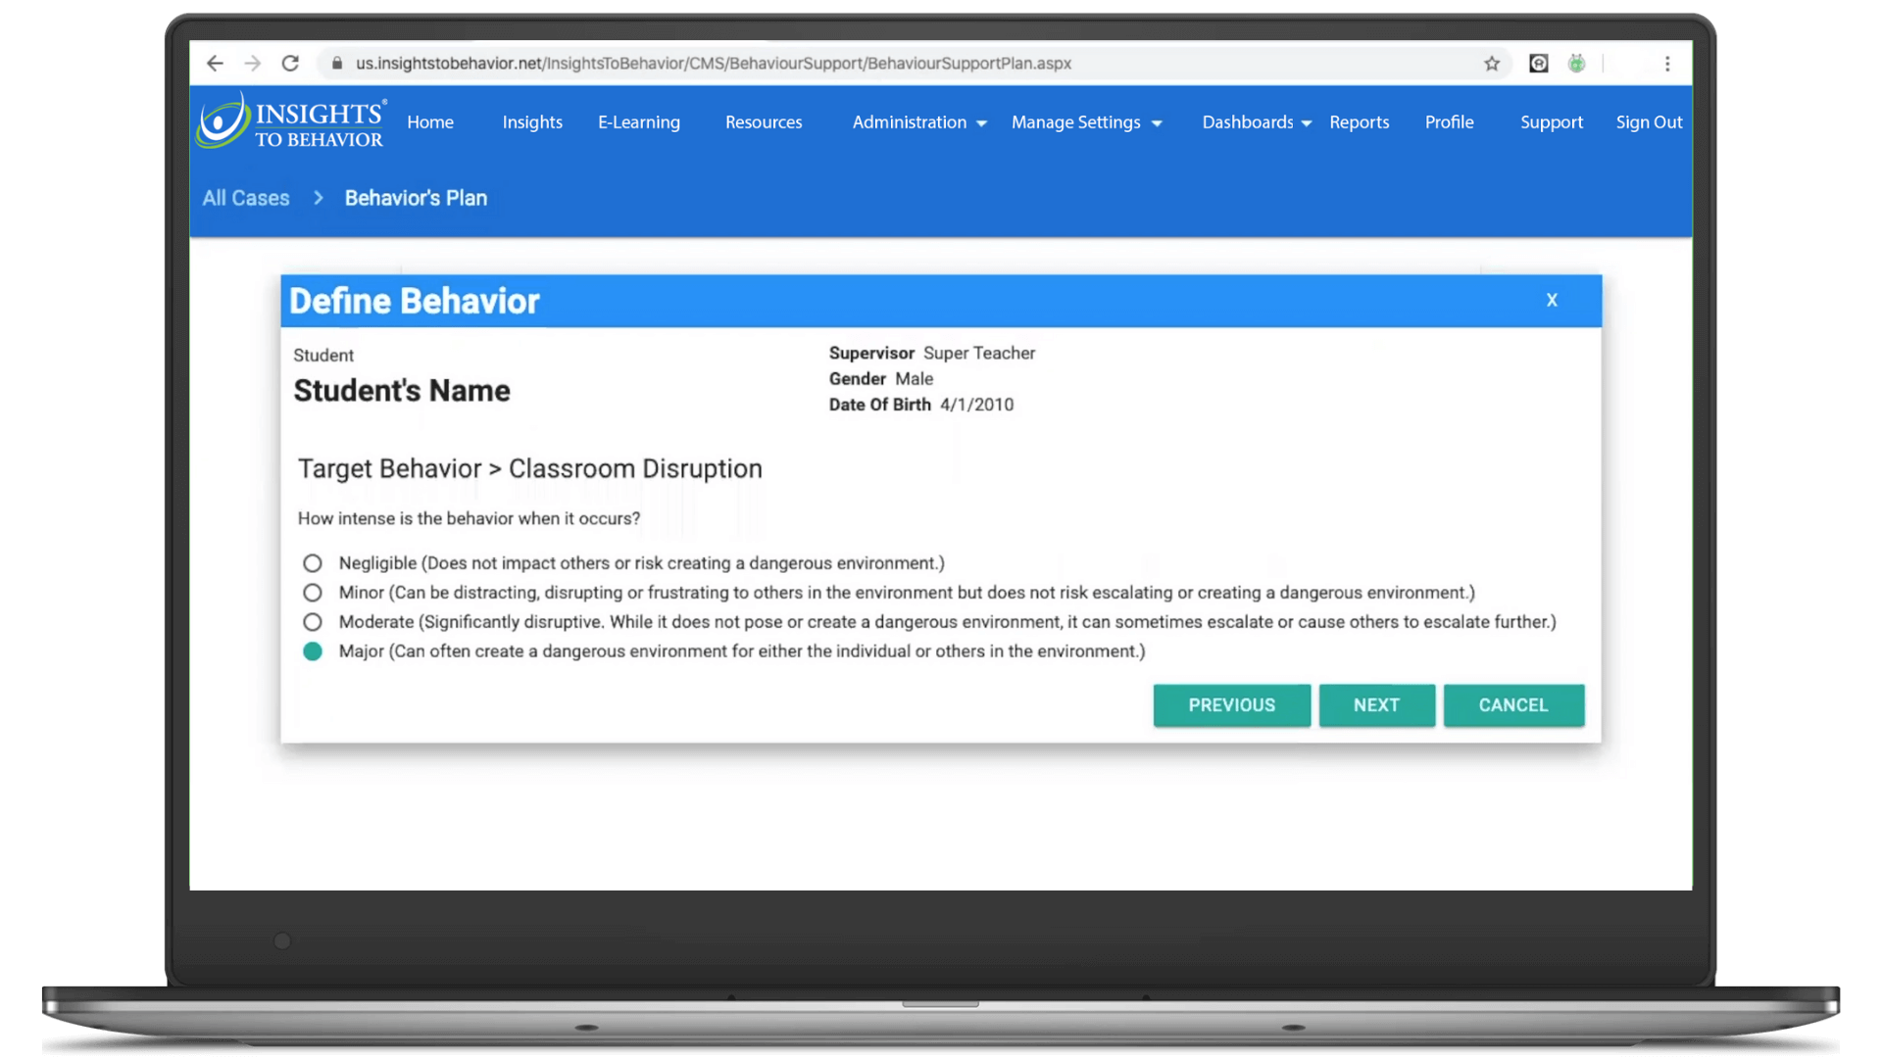
Task: Click the Male gender value
Action: tap(914, 379)
